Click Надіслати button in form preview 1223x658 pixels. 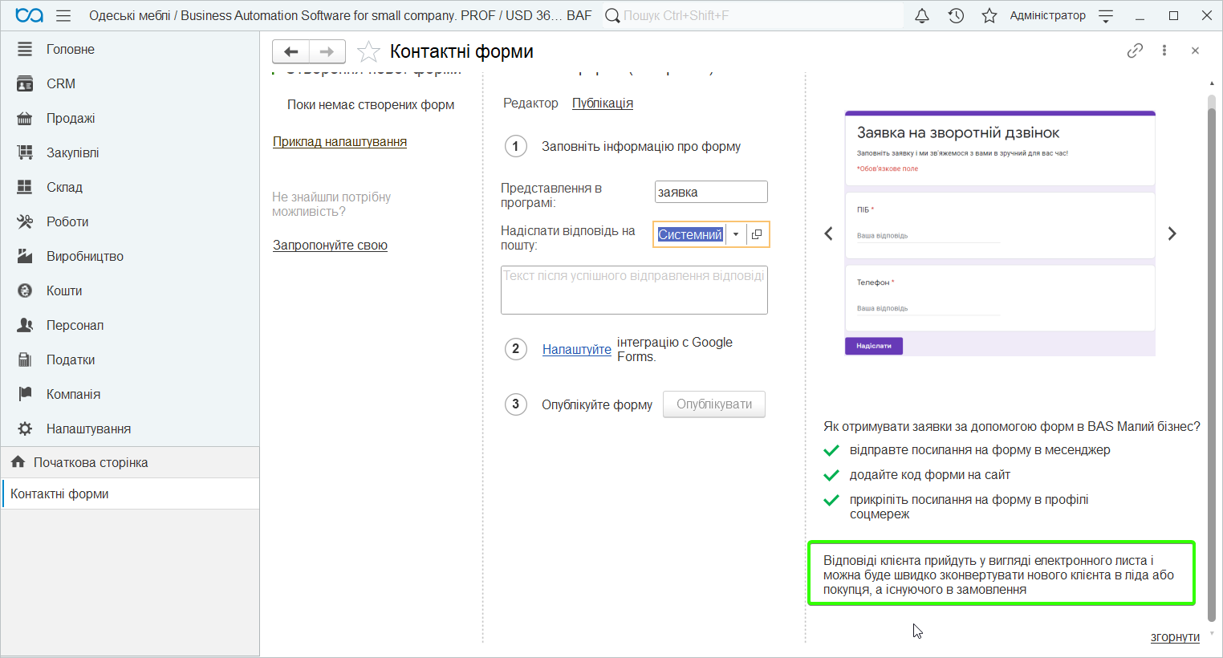point(874,346)
